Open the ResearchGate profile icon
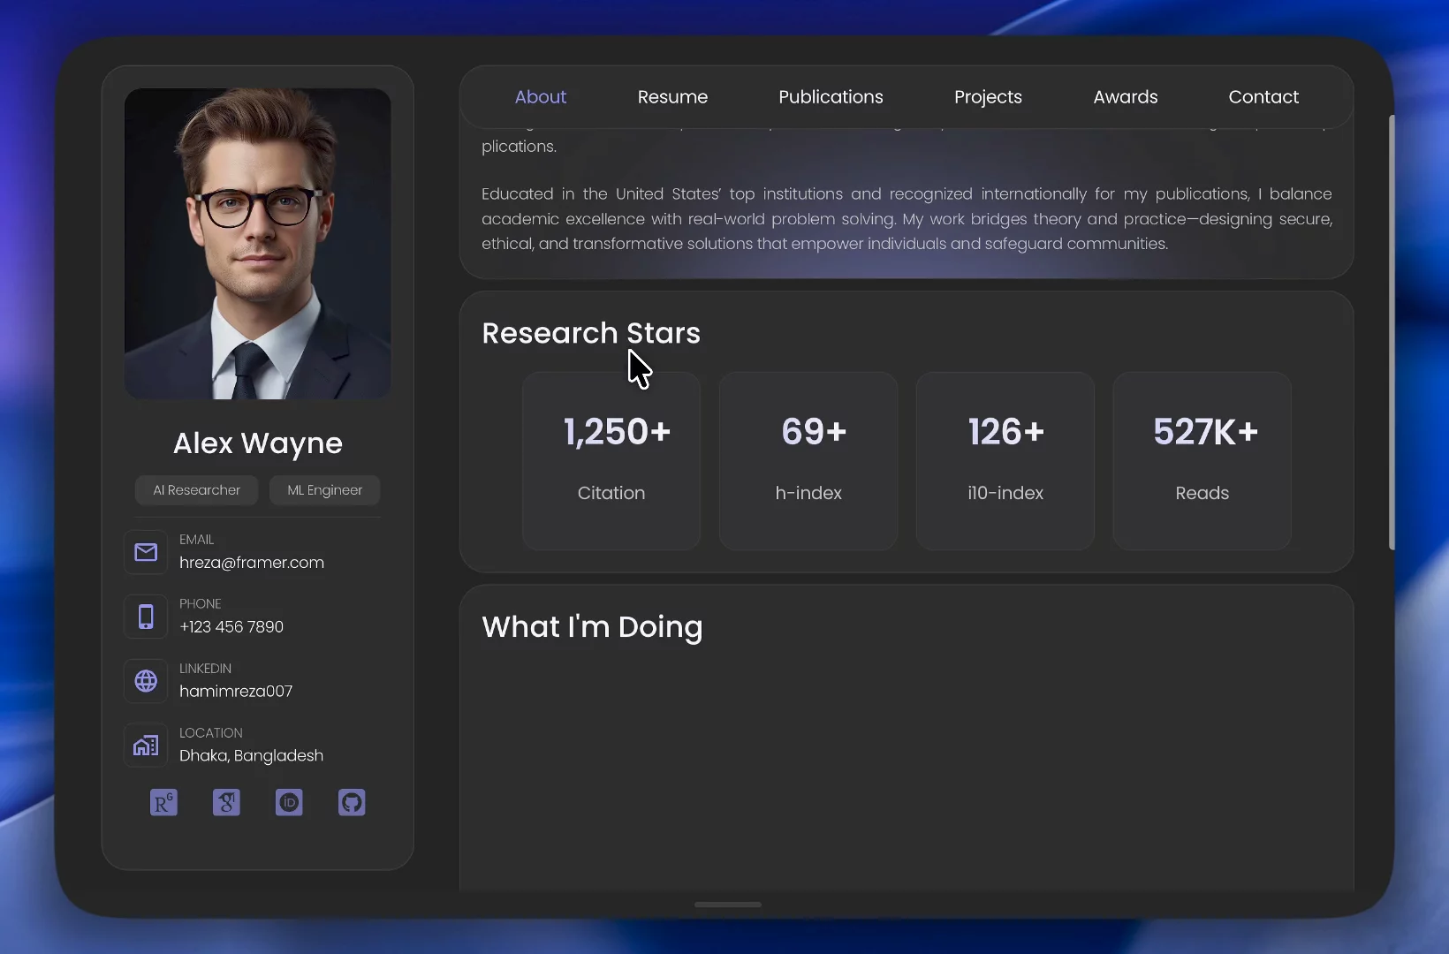The image size is (1449, 954). tap(163, 802)
